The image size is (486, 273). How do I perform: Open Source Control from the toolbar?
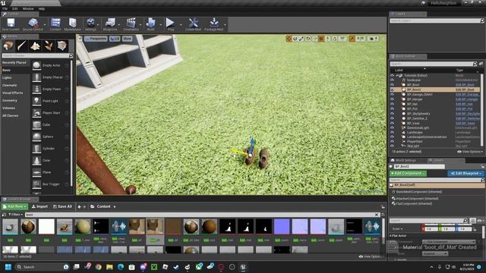tap(33, 24)
